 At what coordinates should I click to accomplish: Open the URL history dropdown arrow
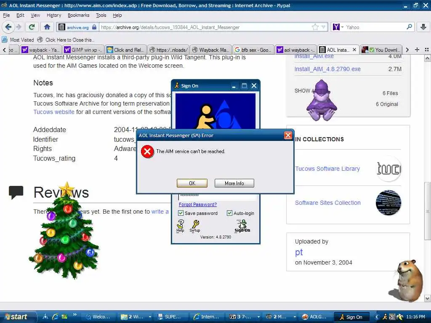point(323,27)
